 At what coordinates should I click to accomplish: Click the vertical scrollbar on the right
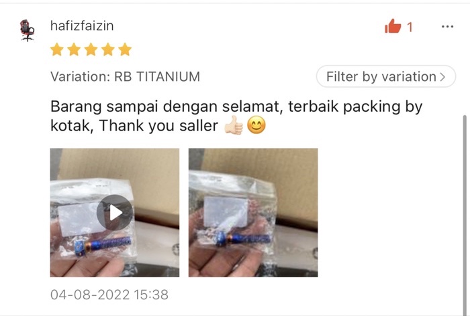coord(465,215)
